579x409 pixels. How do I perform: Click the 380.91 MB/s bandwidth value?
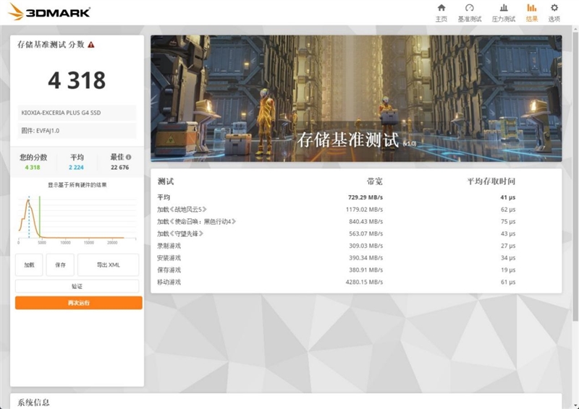[366, 270]
